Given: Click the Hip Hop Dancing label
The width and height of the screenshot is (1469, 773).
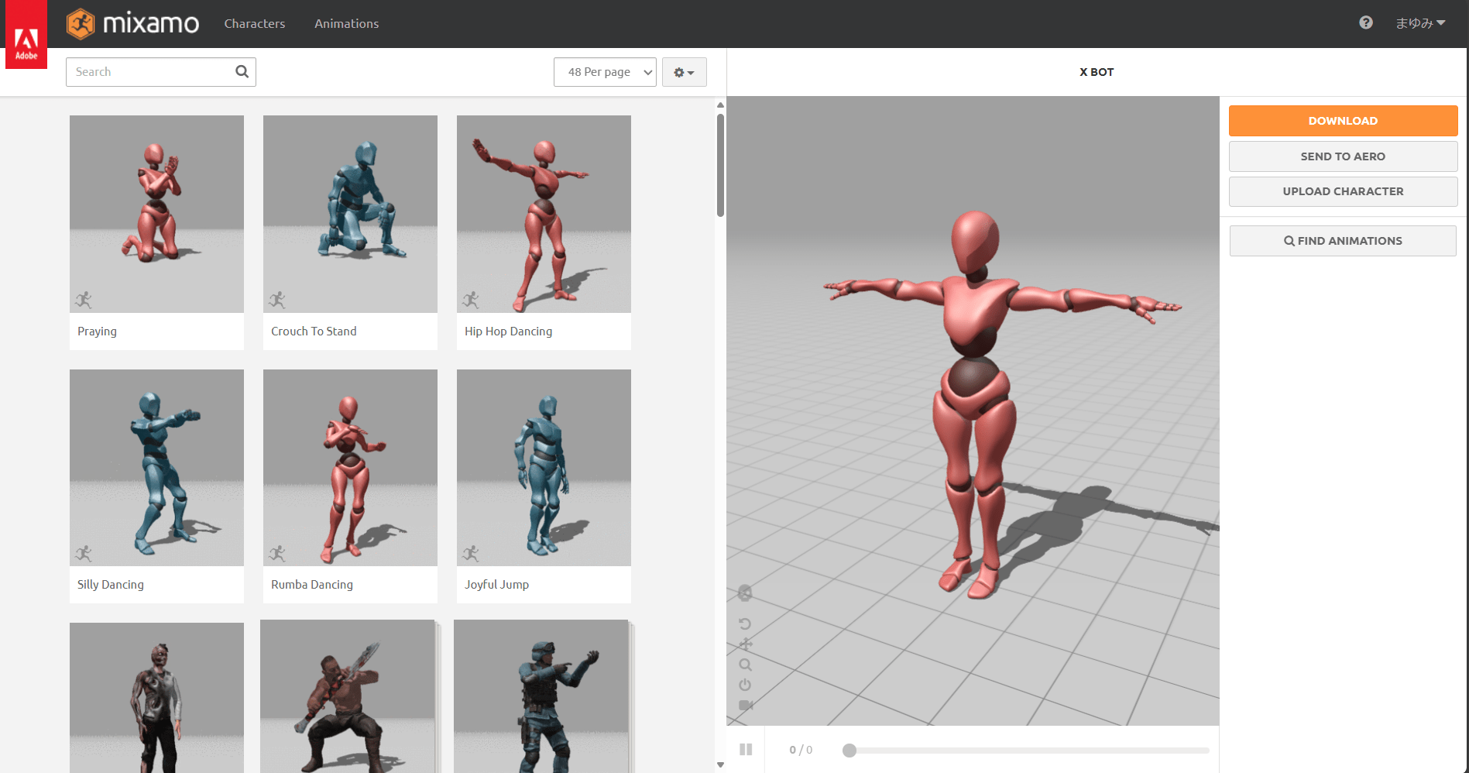Looking at the screenshot, I should 508,332.
